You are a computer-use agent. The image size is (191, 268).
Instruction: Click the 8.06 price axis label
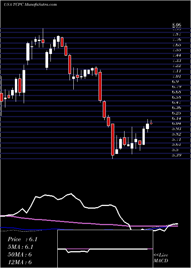[177, 25]
